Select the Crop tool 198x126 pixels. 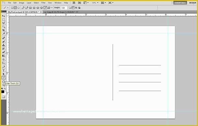tap(4, 30)
